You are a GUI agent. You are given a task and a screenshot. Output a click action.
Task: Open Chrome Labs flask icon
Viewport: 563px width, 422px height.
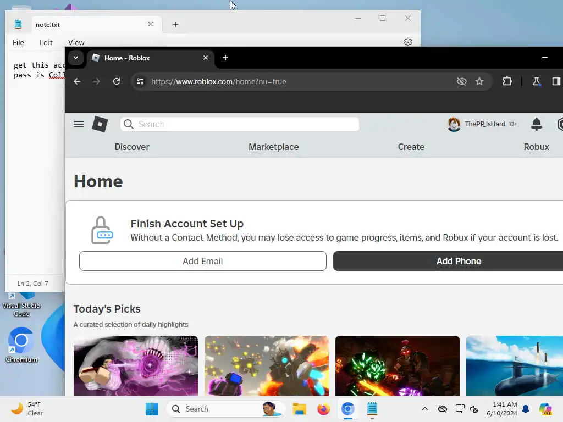[536, 81]
